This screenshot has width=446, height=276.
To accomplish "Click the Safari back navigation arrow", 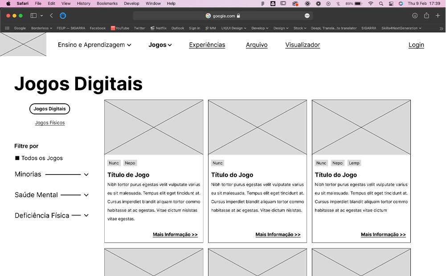I will [52, 15].
